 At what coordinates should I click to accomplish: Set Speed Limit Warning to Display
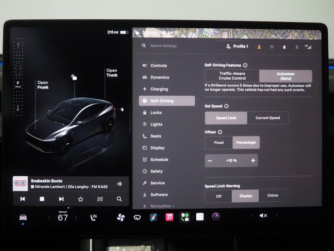245,196
